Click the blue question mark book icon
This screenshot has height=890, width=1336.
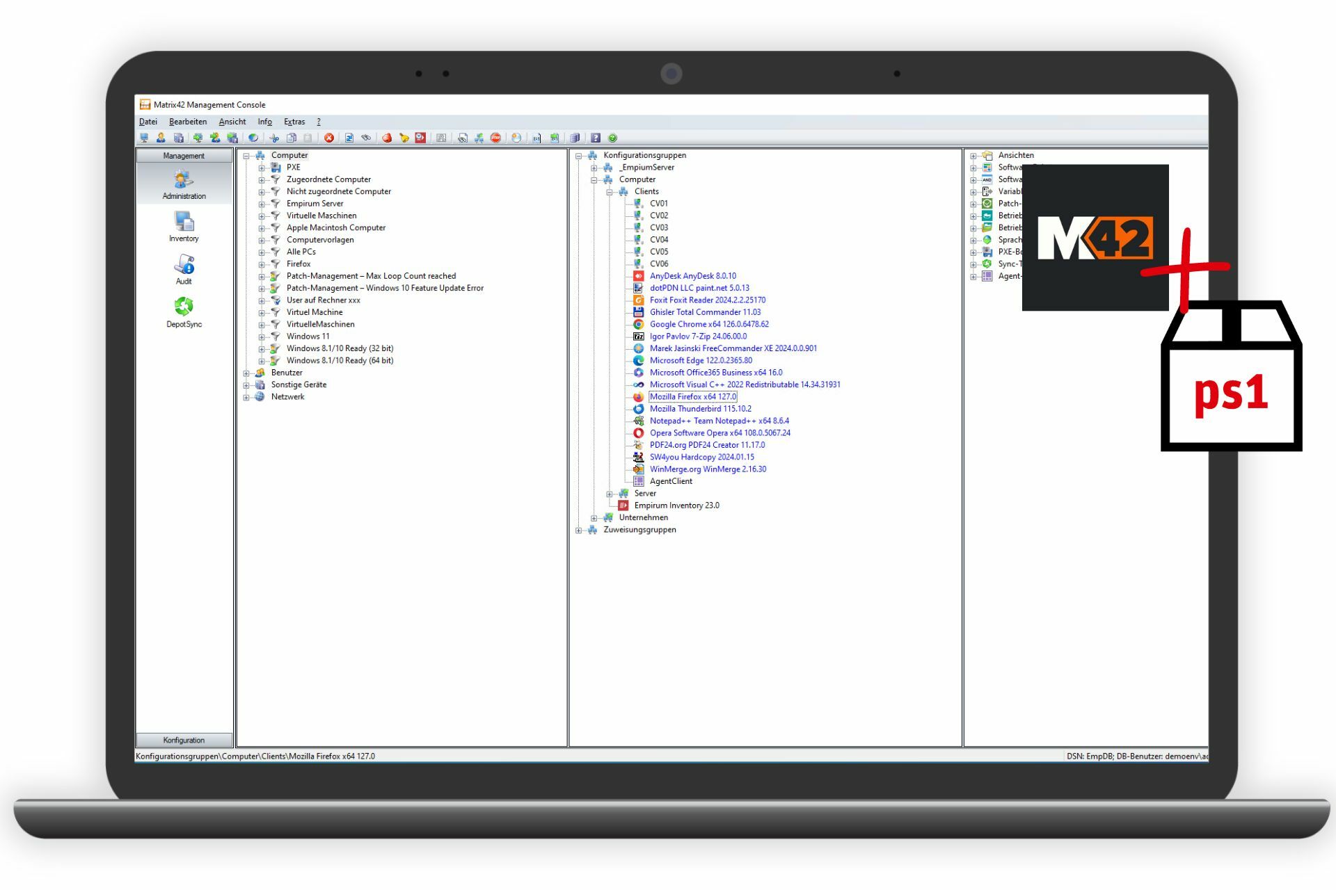(x=596, y=138)
